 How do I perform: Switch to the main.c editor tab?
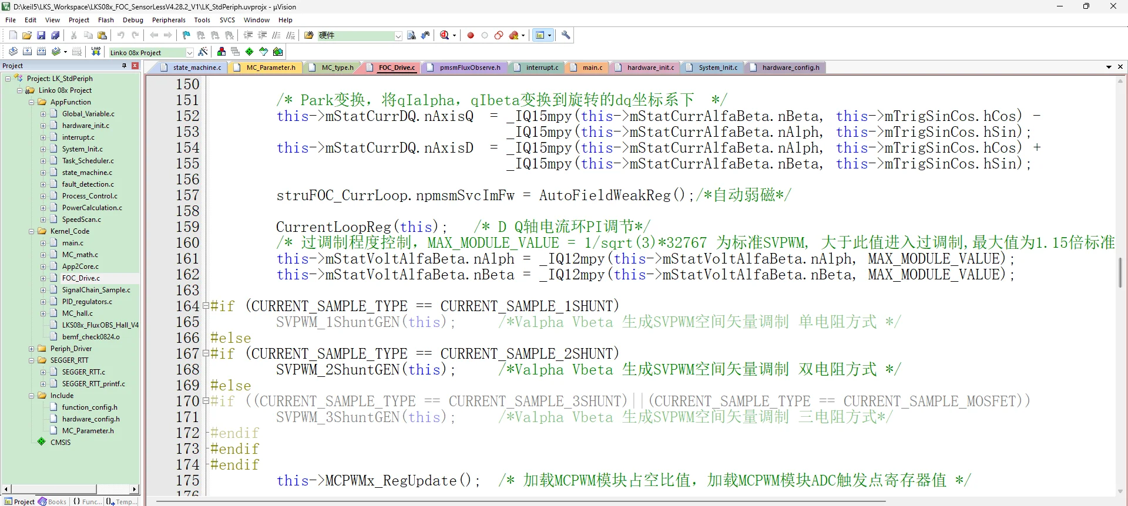[x=587, y=68]
